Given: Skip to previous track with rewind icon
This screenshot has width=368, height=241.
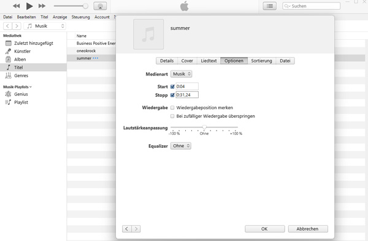Looking at the screenshot, I should click(x=16, y=6).
